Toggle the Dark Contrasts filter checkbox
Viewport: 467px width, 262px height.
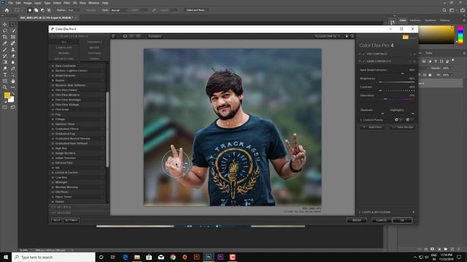click(x=363, y=61)
